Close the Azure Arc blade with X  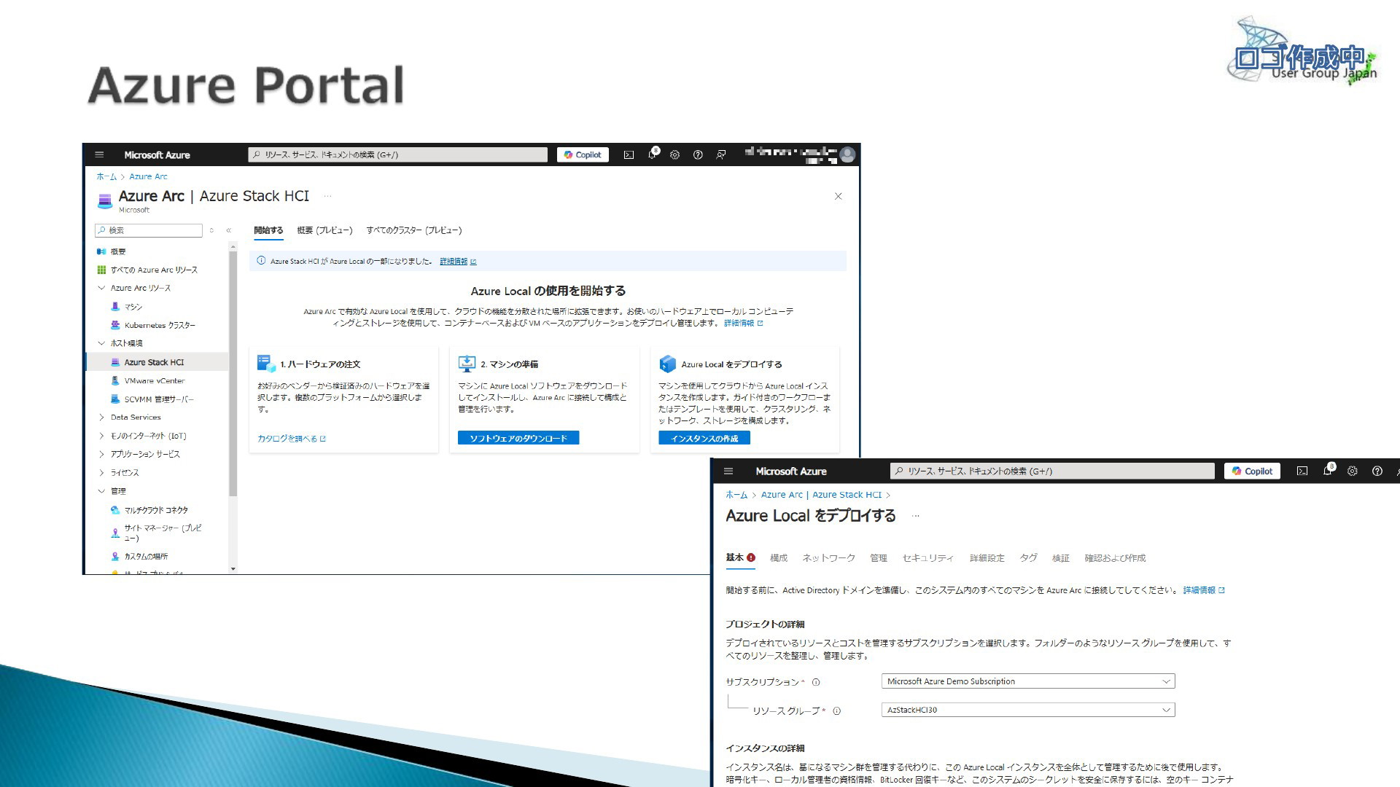(x=839, y=196)
